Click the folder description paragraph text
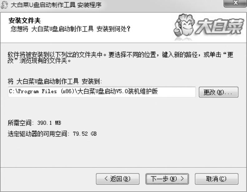The width and height of the screenshot is (247, 192). 121,57
